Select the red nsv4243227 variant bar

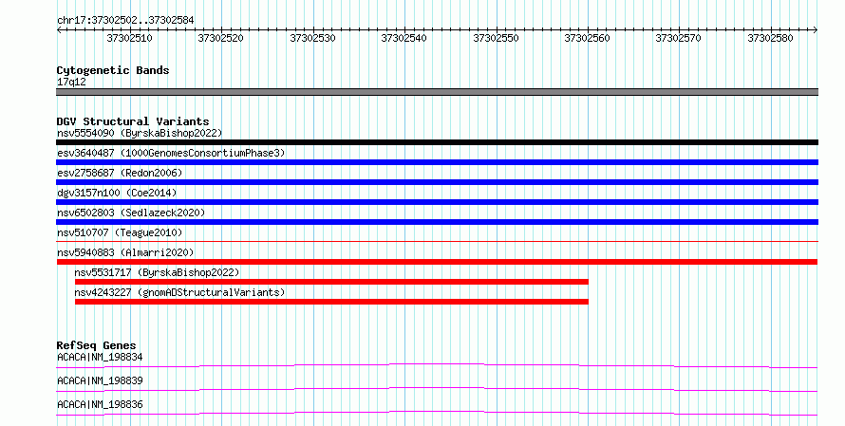tap(331, 302)
